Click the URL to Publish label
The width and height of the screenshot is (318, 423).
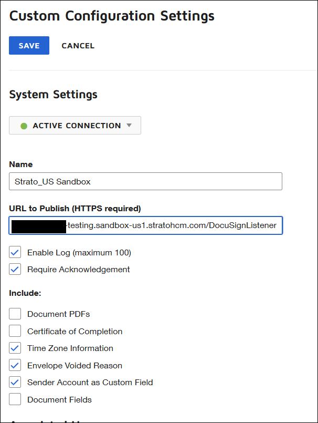[x=75, y=209]
